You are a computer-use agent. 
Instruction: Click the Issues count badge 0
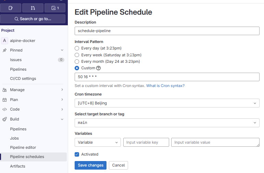(x=61, y=60)
